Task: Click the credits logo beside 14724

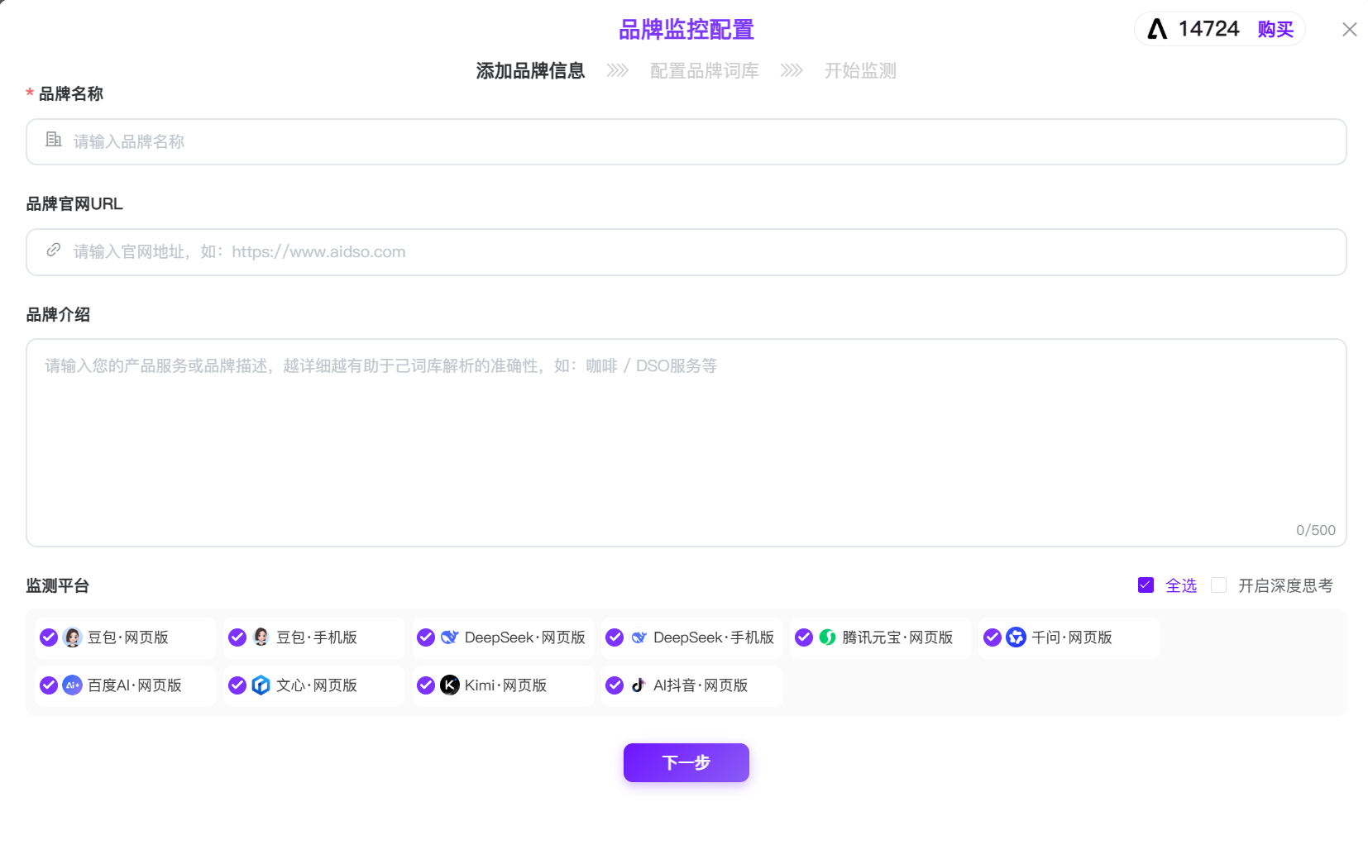Action: pyautogui.click(x=1157, y=30)
